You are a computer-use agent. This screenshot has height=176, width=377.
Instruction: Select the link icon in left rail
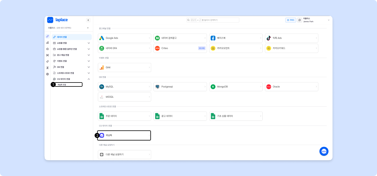click(x=47, y=36)
